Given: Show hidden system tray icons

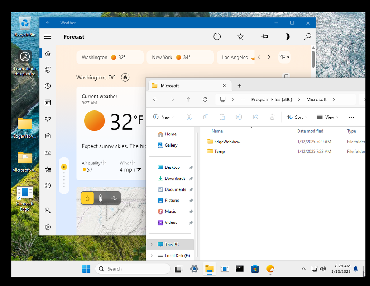Looking at the screenshot, I should (303, 269).
